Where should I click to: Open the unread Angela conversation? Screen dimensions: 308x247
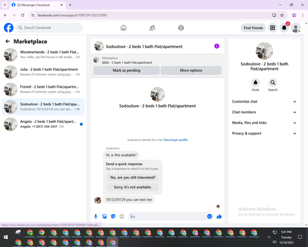click(x=43, y=124)
